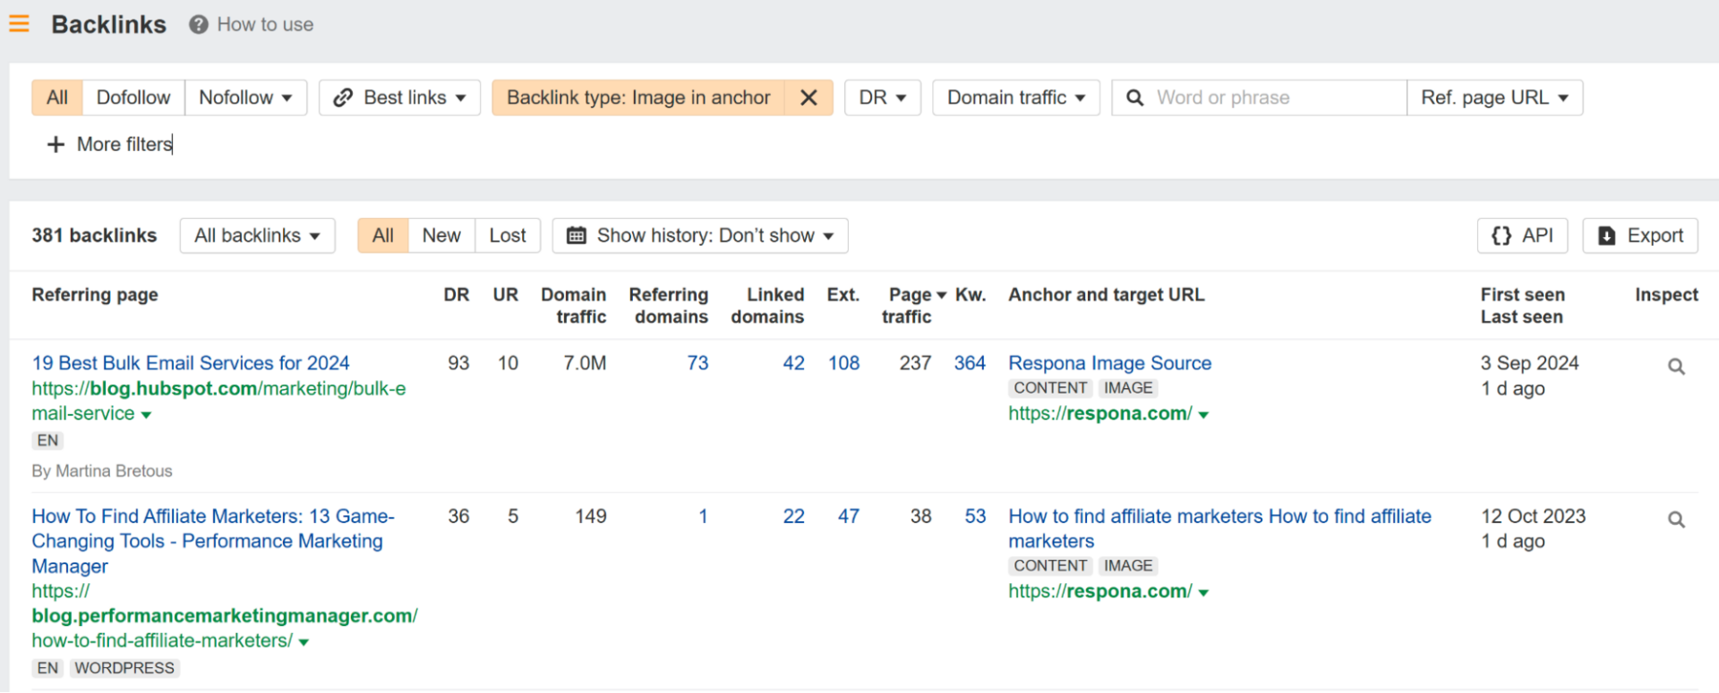Image resolution: width=1719 pixels, height=693 pixels.
Task: Open the DR filter dropdown
Action: [883, 97]
